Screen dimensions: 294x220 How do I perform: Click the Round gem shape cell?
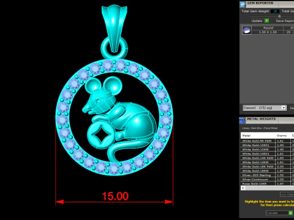coord(268,28)
